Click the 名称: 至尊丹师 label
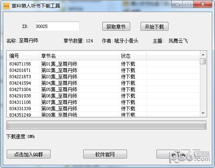Screen dimensions: 215x168 click(22, 41)
